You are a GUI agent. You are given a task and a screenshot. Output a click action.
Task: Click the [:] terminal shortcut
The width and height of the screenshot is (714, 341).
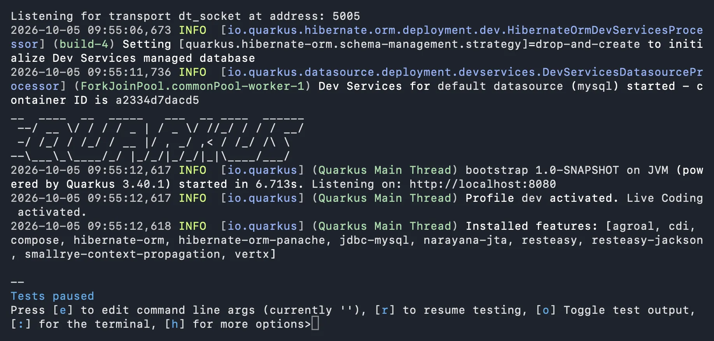click(x=21, y=324)
